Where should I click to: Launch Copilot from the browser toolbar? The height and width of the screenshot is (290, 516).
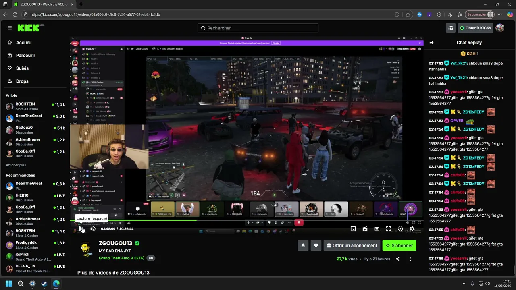tap(510, 14)
